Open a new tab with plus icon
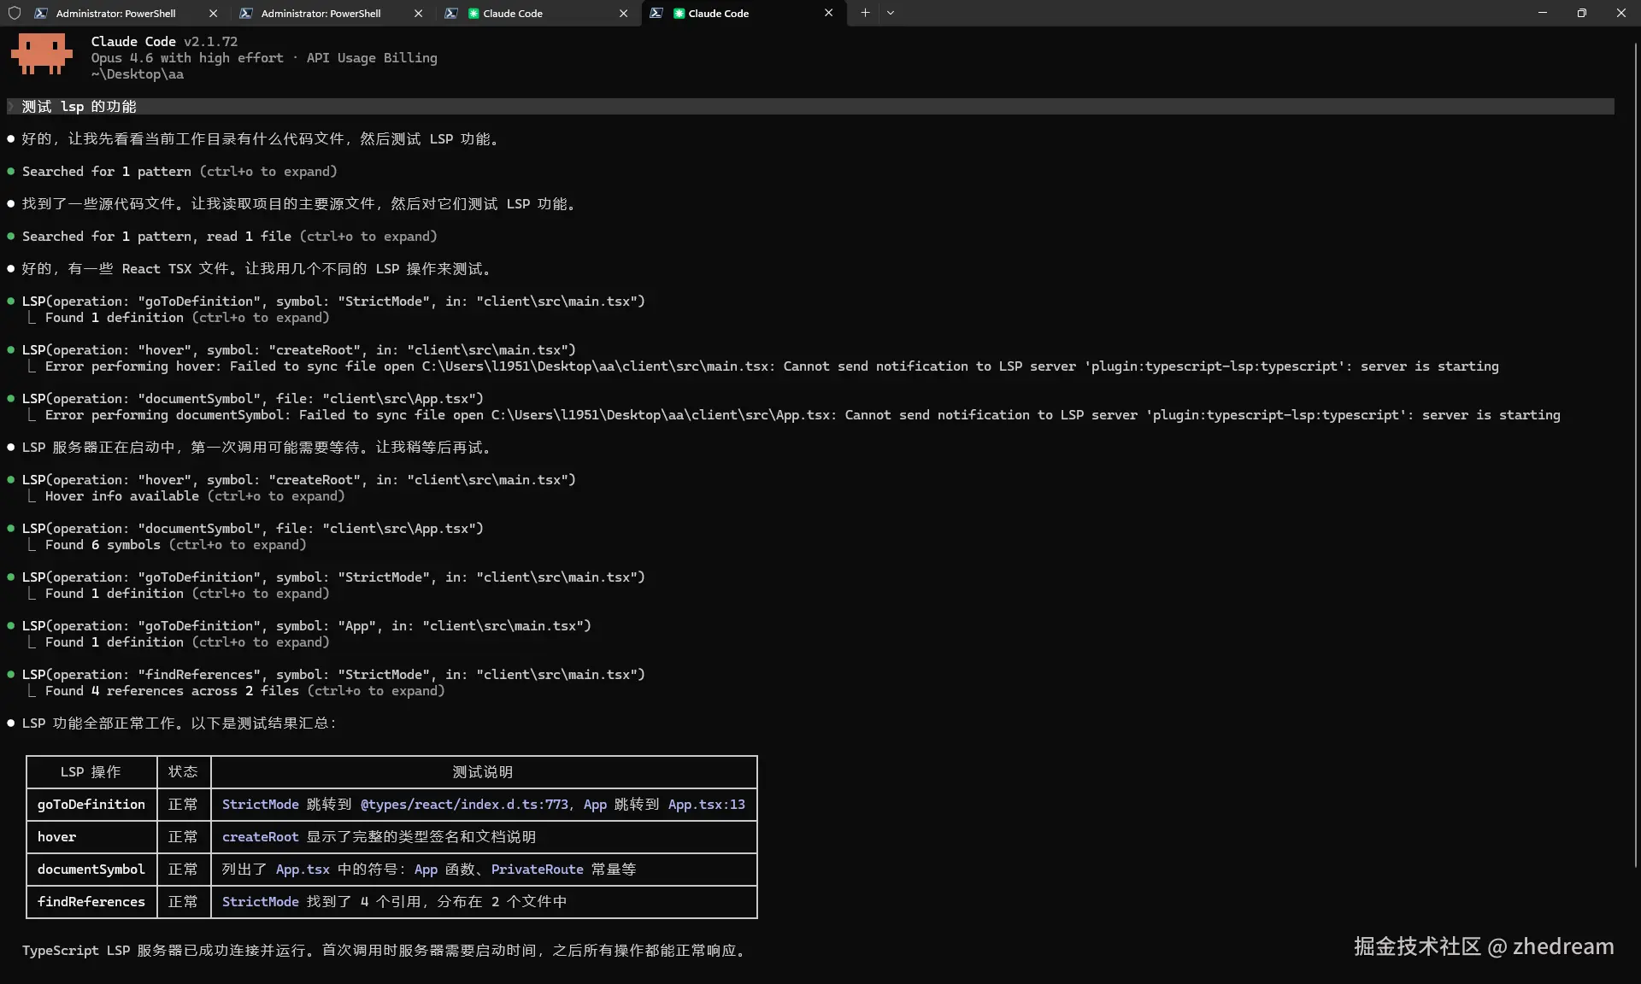This screenshot has height=984, width=1641. point(865,13)
